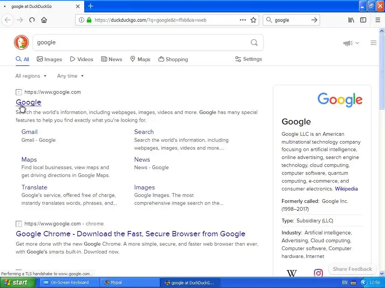Expand chevron next to megaphone icon
The height and width of the screenshot is (288, 385).
coord(357,43)
